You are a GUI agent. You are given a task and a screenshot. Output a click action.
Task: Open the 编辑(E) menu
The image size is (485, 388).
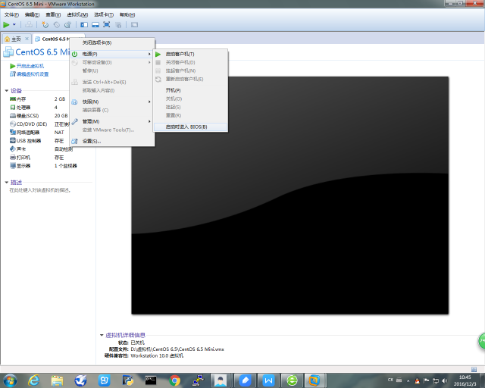click(32, 14)
